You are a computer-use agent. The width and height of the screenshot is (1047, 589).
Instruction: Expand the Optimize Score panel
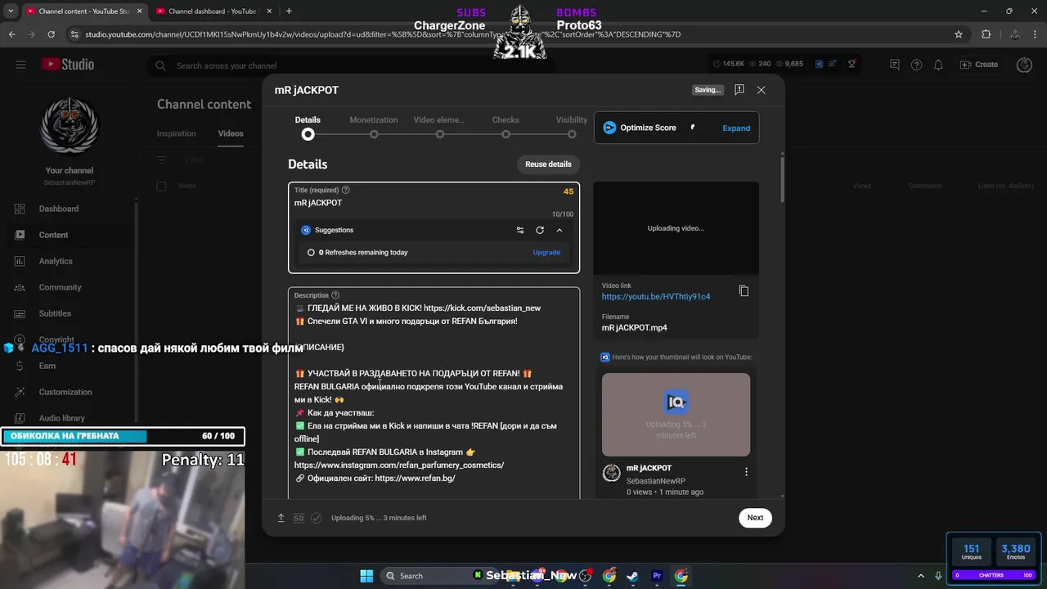[x=736, y=128]
